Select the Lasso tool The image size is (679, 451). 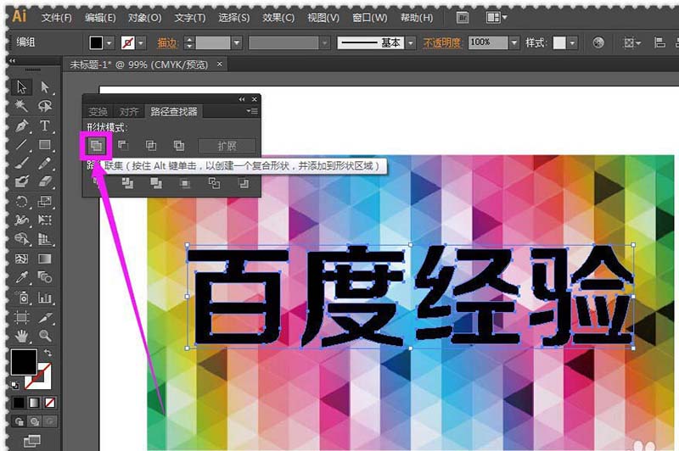tap(45, 106)
